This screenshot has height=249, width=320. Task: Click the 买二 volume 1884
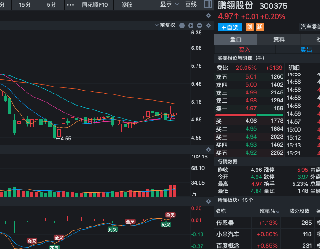(277, 129)
